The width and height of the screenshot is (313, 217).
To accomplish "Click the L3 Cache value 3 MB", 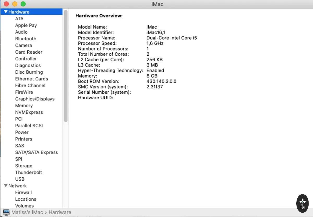I will pyautogui.click(x=152, y=65).
